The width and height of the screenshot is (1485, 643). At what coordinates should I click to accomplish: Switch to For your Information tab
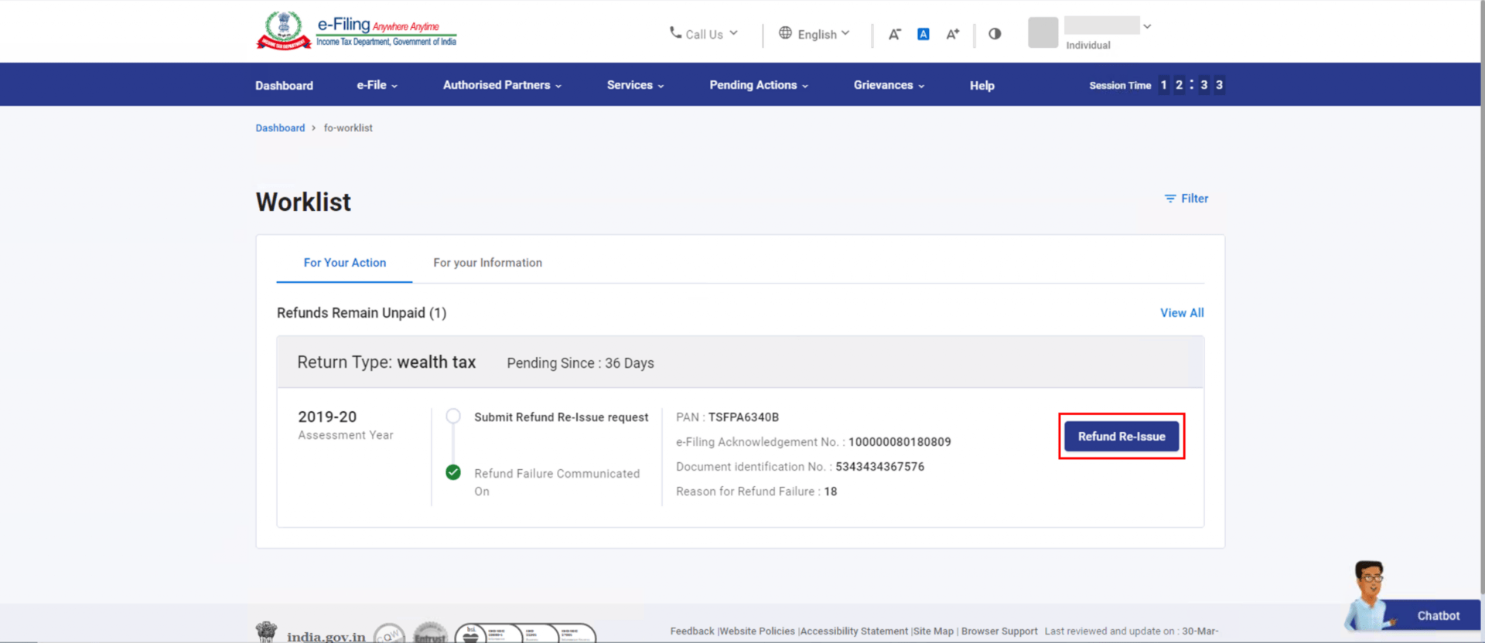tap(487, 263)
